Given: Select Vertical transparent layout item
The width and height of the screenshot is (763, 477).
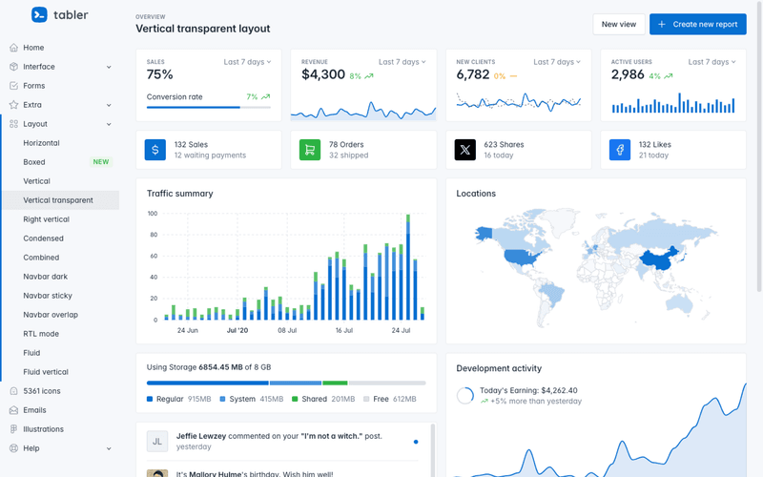Looking at the screenshot, I should tap(61, 200).
